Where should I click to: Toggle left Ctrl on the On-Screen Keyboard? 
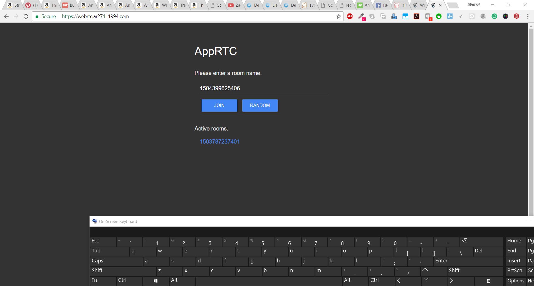tap(129, 281)
